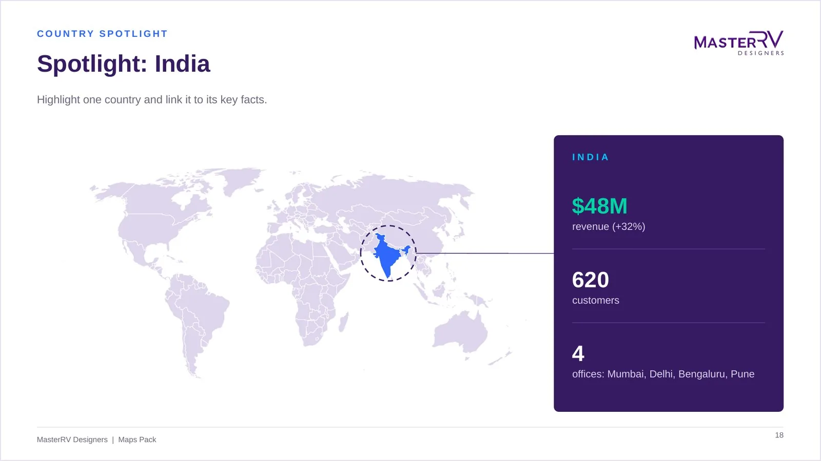Click the MasterRV Designers logo
This screenshot has height=461, width=821.
click(x=739, y=43)
